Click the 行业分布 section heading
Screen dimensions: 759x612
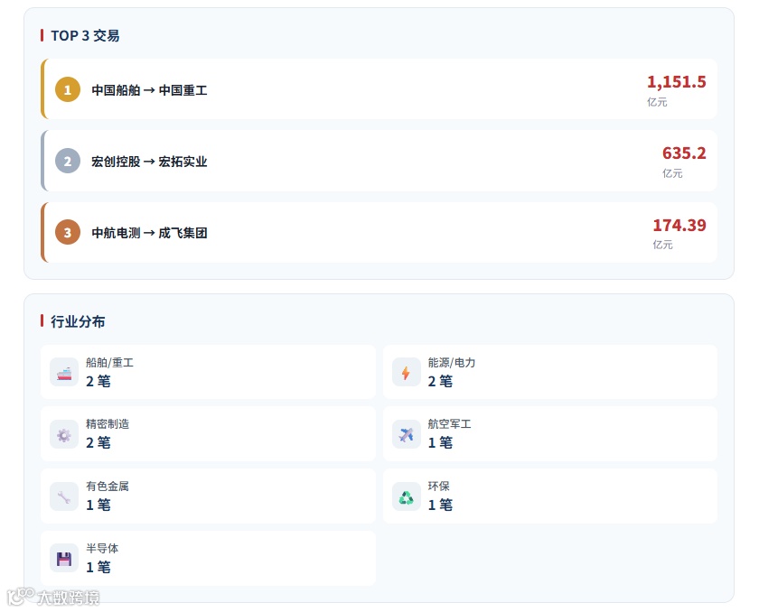tap(78, 321)
